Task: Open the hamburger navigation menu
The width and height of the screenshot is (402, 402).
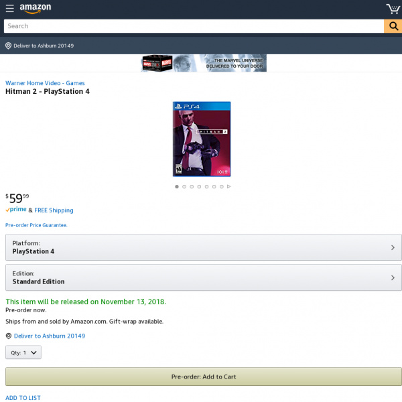Action: (x=10, y=8)
